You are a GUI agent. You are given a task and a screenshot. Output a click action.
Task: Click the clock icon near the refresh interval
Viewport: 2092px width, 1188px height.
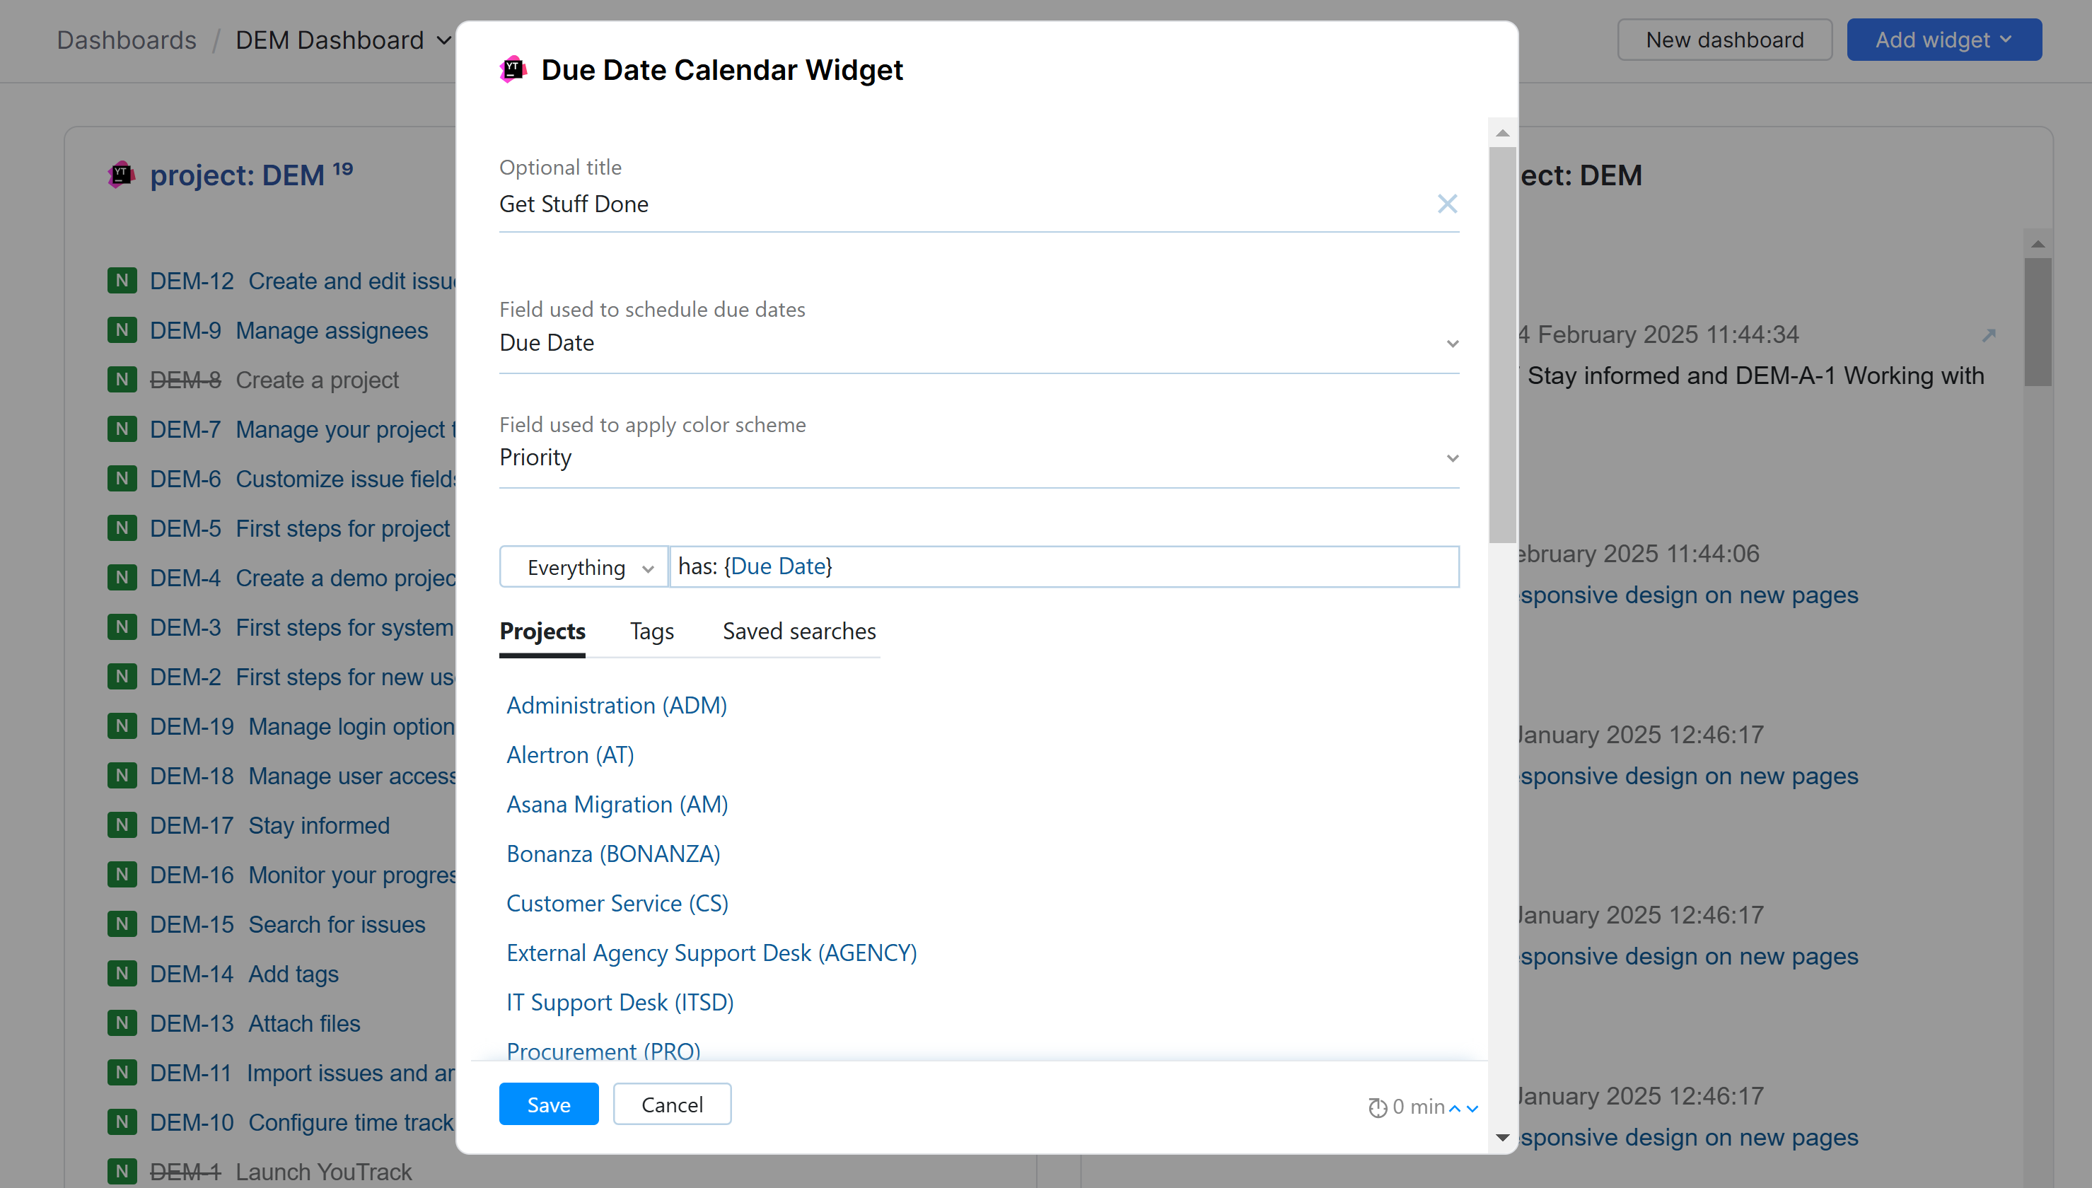click(1378, 1107)
